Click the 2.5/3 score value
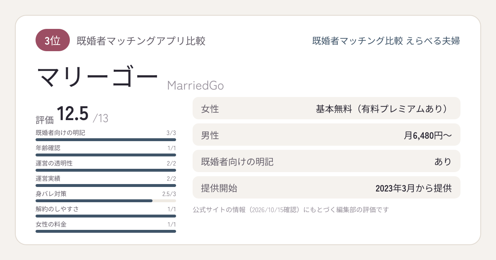This screenshot has width=496, height=260. click(169, 194)
